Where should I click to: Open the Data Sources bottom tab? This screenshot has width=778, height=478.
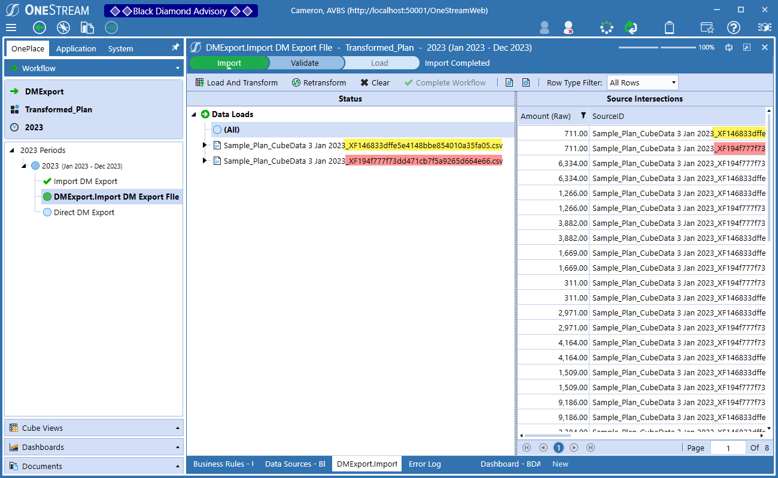pyautogui.click(x=295, y=464)
